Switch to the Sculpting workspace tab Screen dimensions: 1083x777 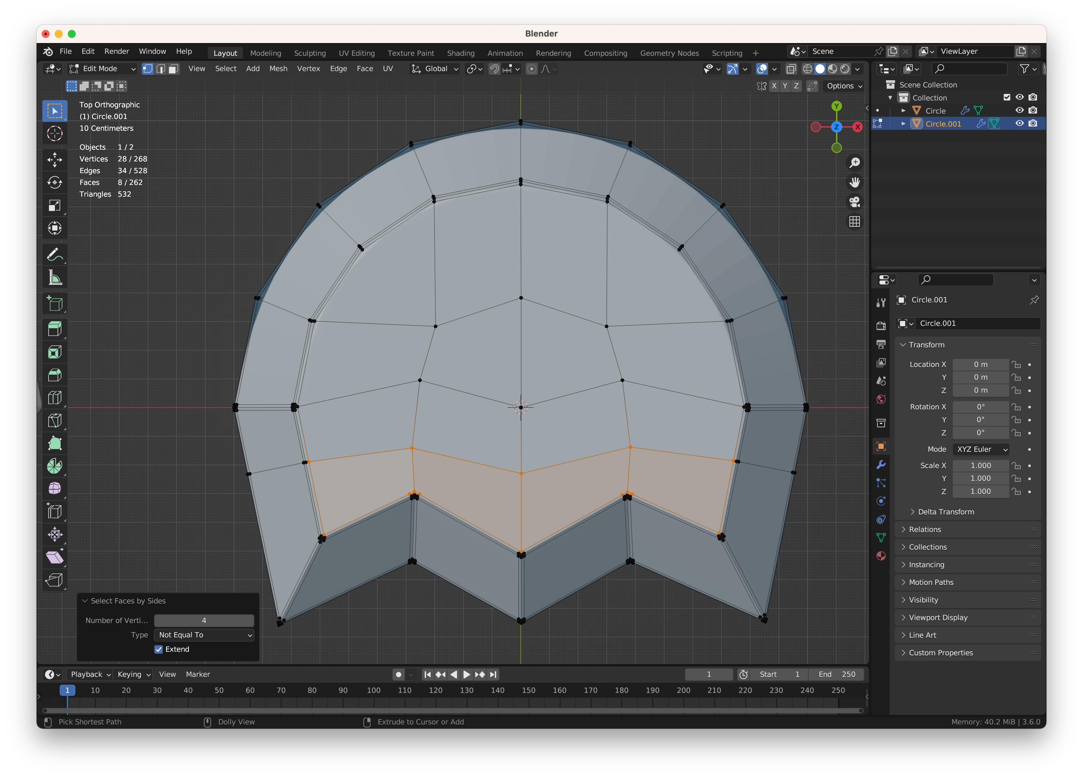click(310, 53)
